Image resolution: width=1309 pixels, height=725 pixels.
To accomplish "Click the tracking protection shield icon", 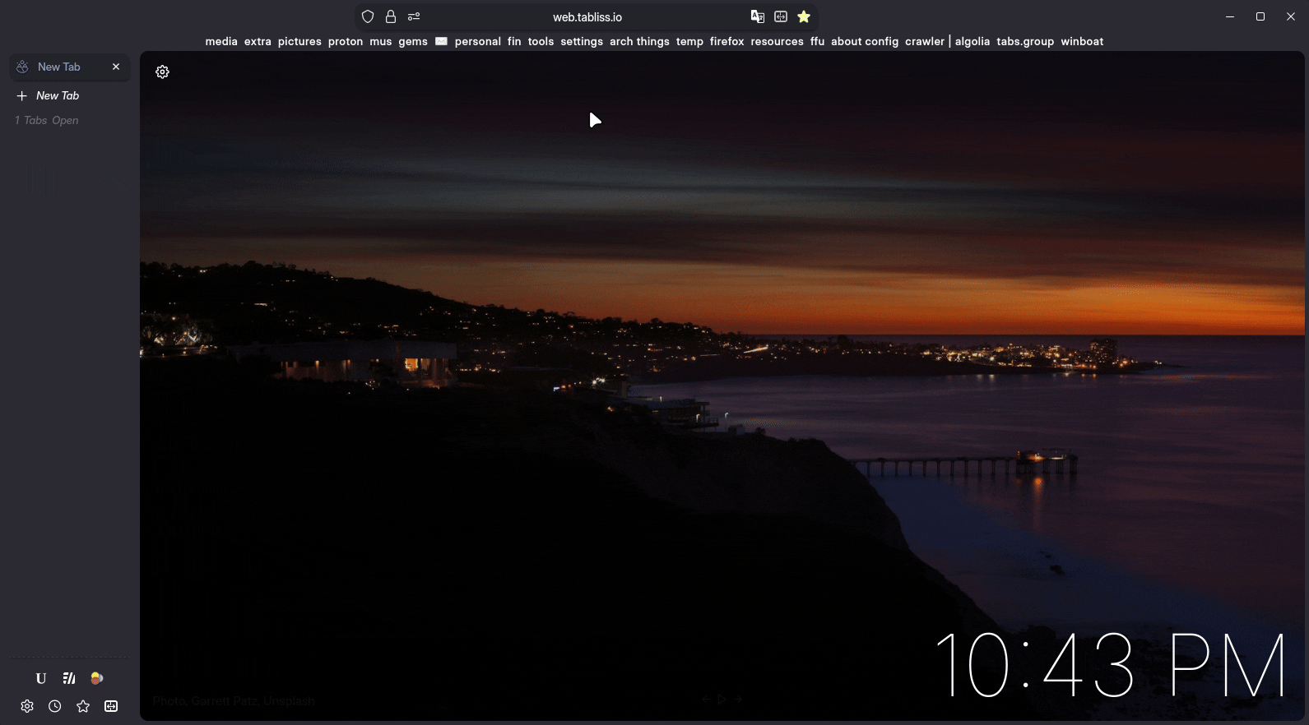I will click(368, 16).
